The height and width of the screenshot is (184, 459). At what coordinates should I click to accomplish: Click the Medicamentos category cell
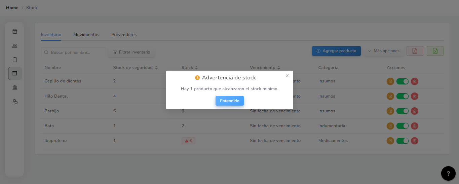coord(333,141)
